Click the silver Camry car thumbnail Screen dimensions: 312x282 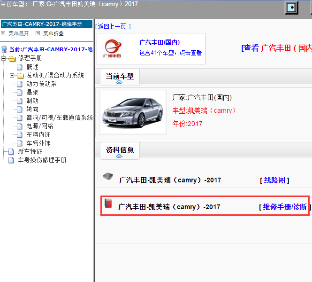tap(133, 112)
